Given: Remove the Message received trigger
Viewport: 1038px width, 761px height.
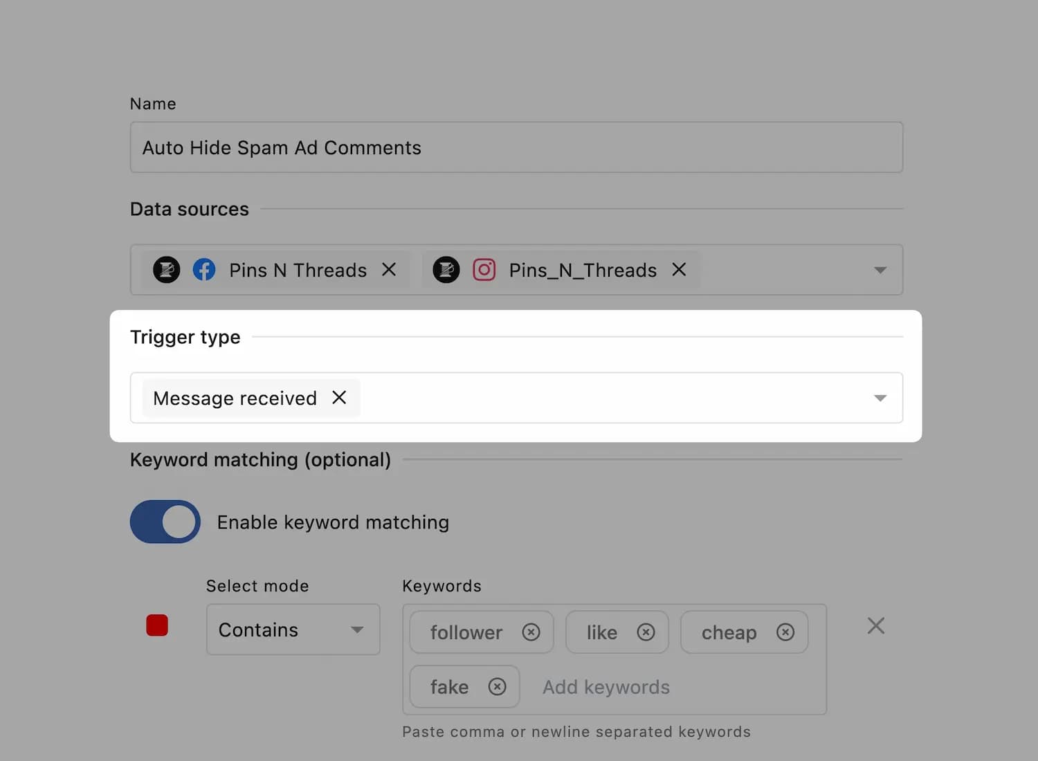Looking at the screenshot, I should pos(339,398).
